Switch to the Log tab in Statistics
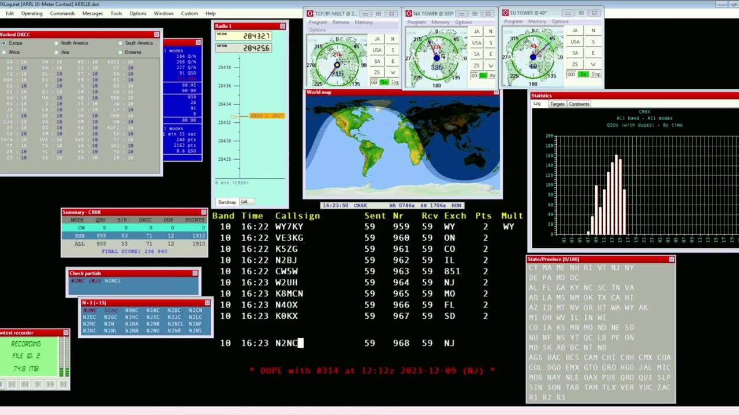The width and height of the screenshot is (739, 415). click(x=537, y=104)
